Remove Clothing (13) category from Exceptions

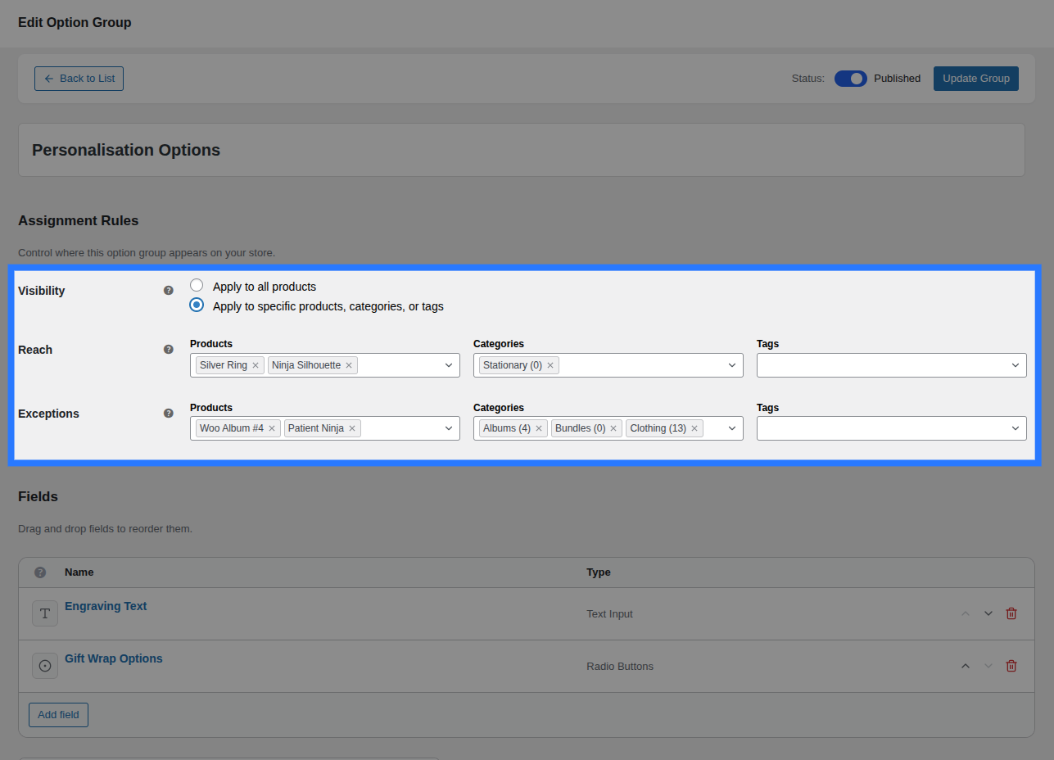click(694, 428)
